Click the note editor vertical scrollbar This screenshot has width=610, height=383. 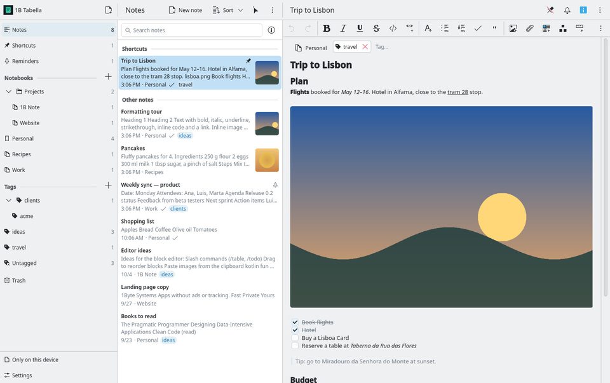click(x=605, y=167)
